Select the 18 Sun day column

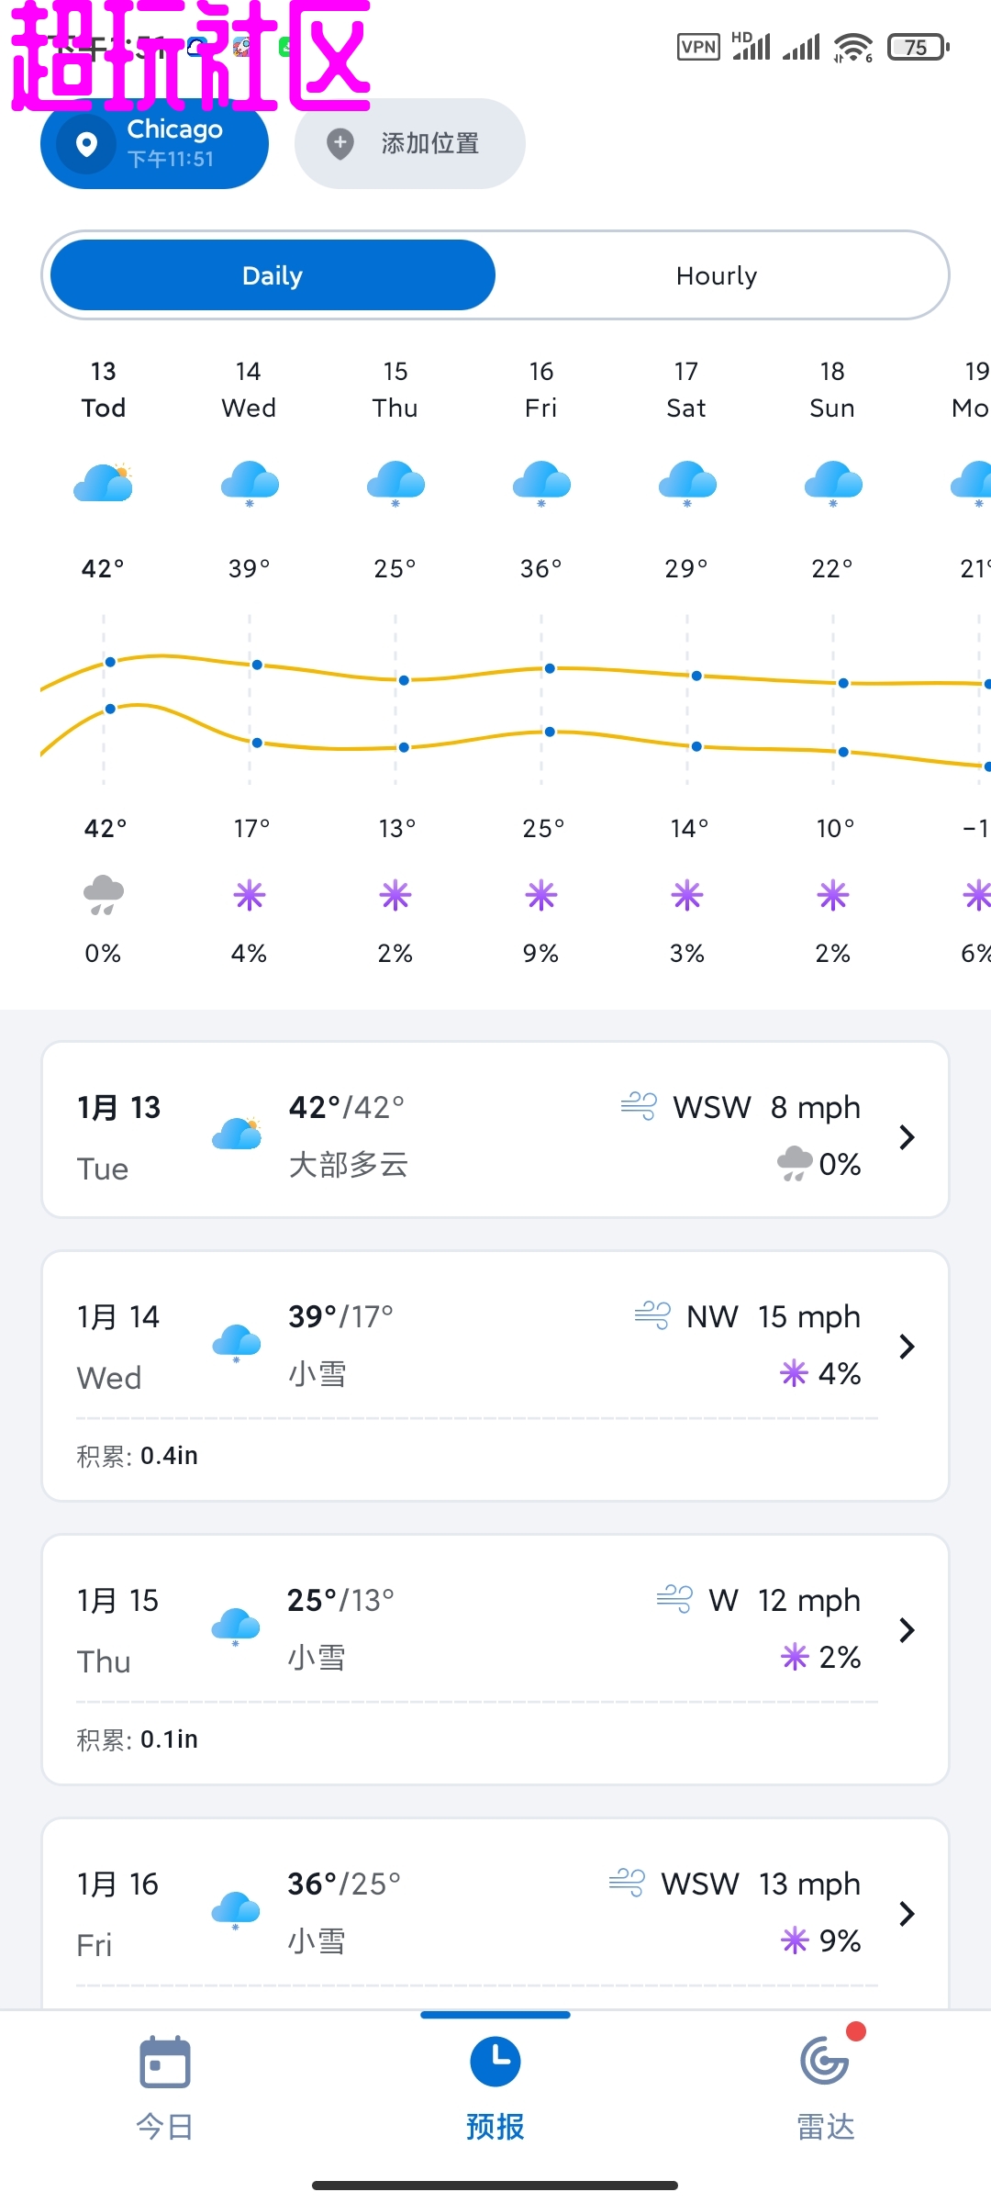click(832, 389)
